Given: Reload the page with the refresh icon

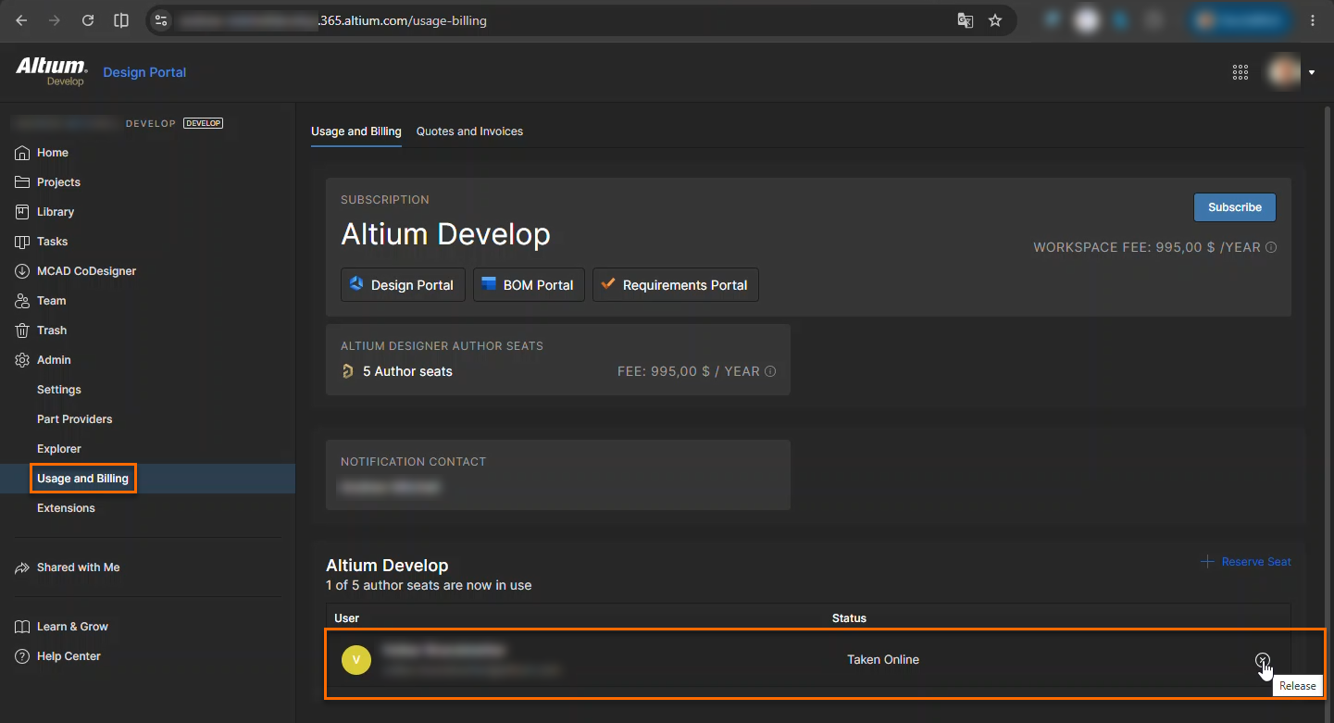Looking at the screenshot, I should pos(88,20).
